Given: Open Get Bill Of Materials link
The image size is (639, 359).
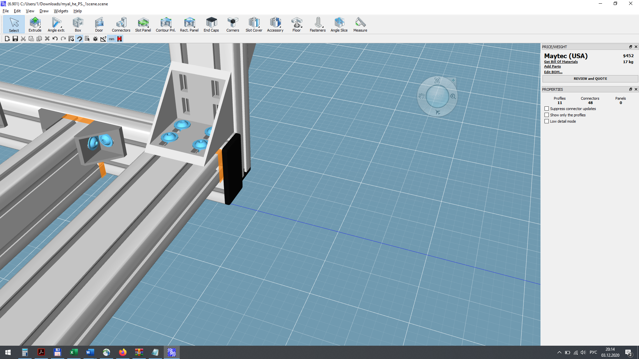Looking at the screenshot, I should [x=561, y=62].
